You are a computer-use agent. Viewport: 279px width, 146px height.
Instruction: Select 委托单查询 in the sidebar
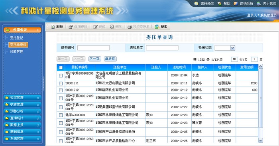(18, 45)
